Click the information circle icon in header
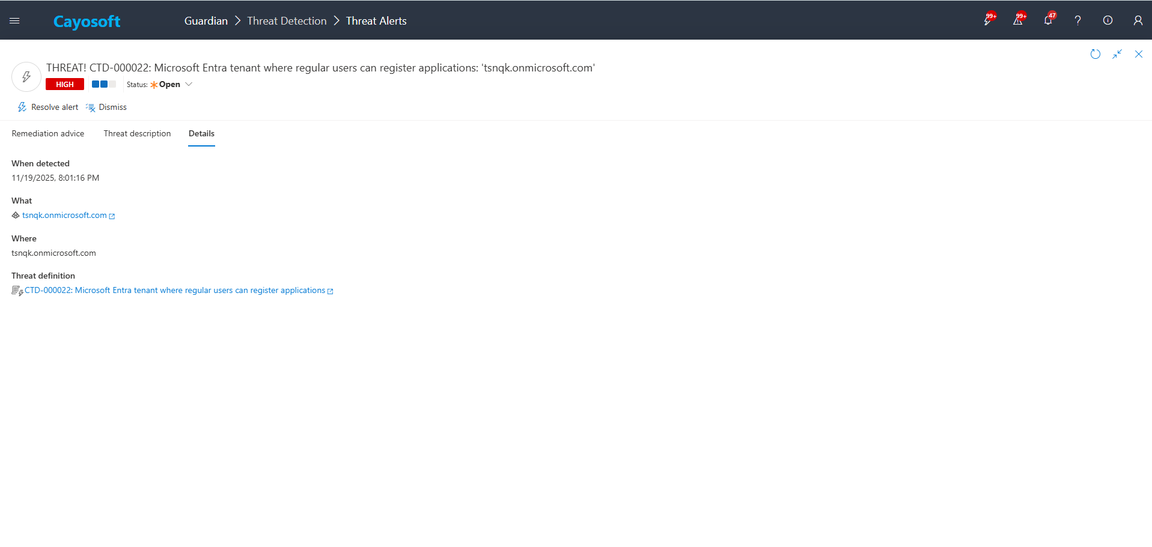 [1108, 20]
